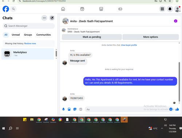Click the Message sent bubble
Viewport: 182px width, 138px height.
click(78, 61)
